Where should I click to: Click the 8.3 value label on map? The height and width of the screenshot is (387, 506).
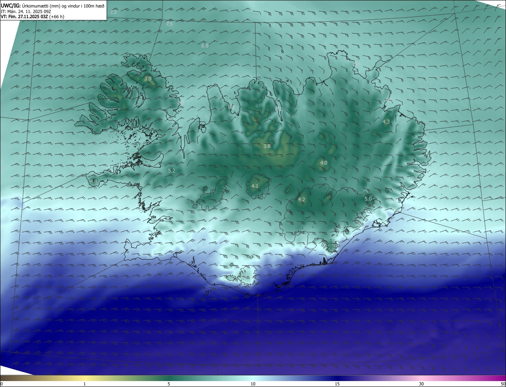232,107
